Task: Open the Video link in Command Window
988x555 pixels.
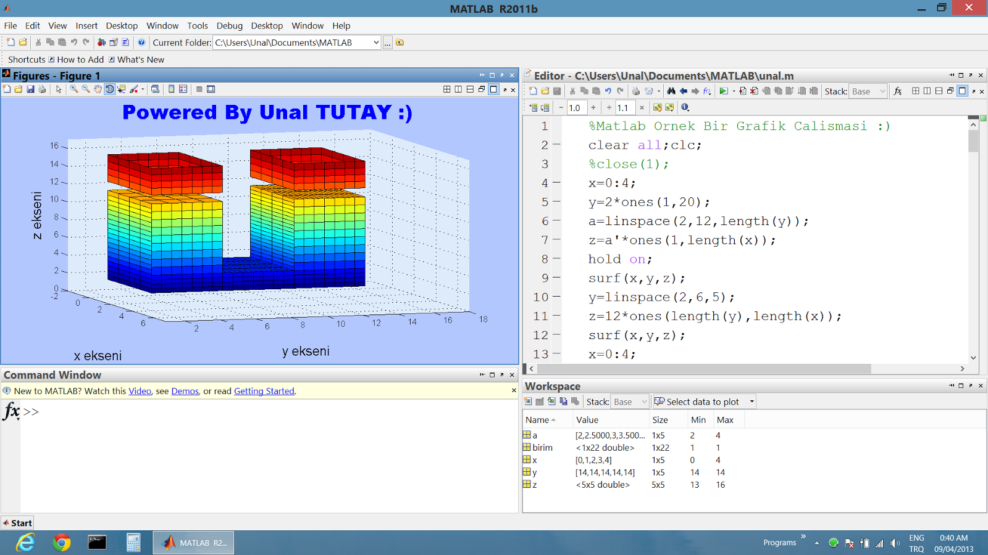Action: coord(140,391)
